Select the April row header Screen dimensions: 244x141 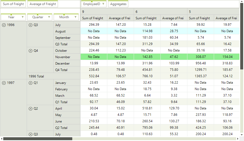click(x=67, y=109)
